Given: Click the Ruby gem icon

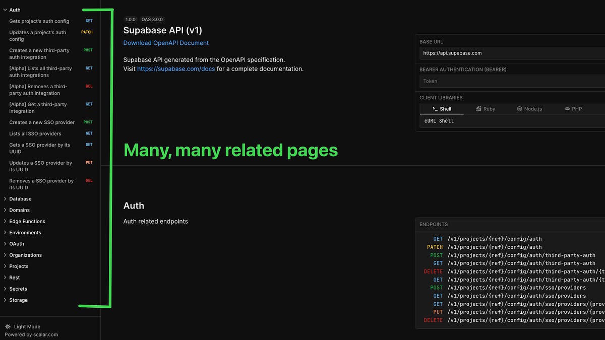Looking at the screenshot, I should pos(478,109).
